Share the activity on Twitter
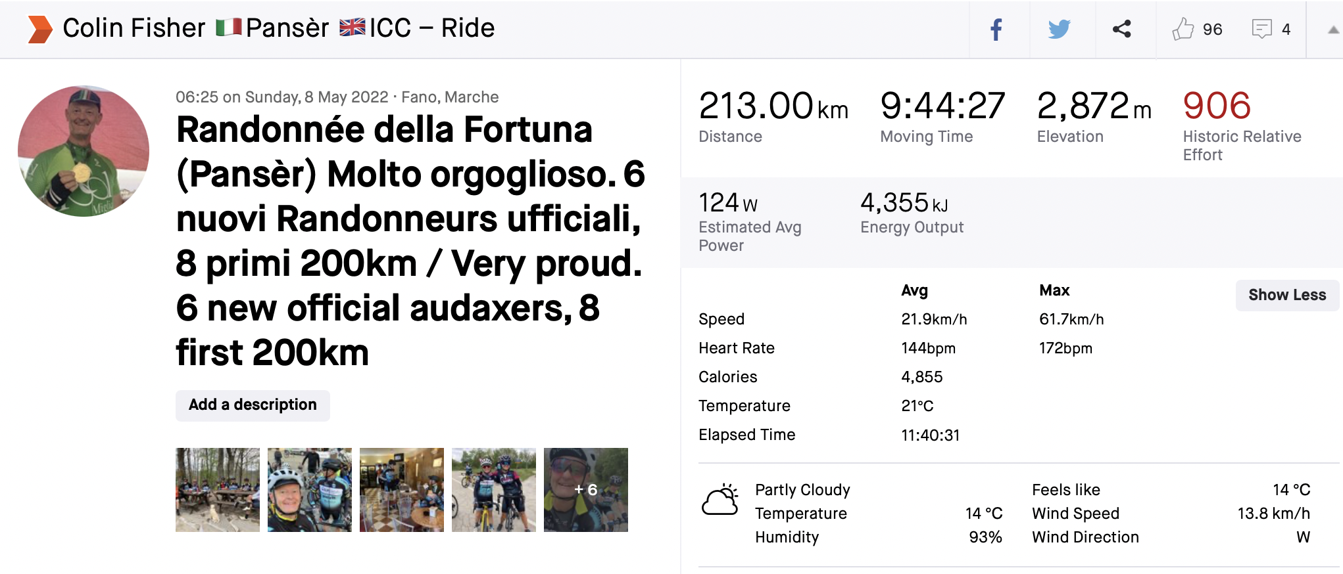1343x574 pixels. [1059, 30]
